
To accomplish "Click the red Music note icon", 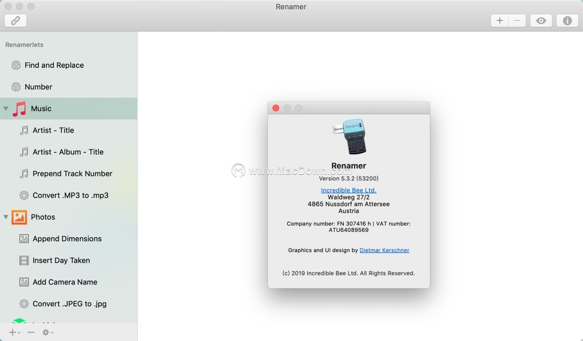I will (19, 109).
